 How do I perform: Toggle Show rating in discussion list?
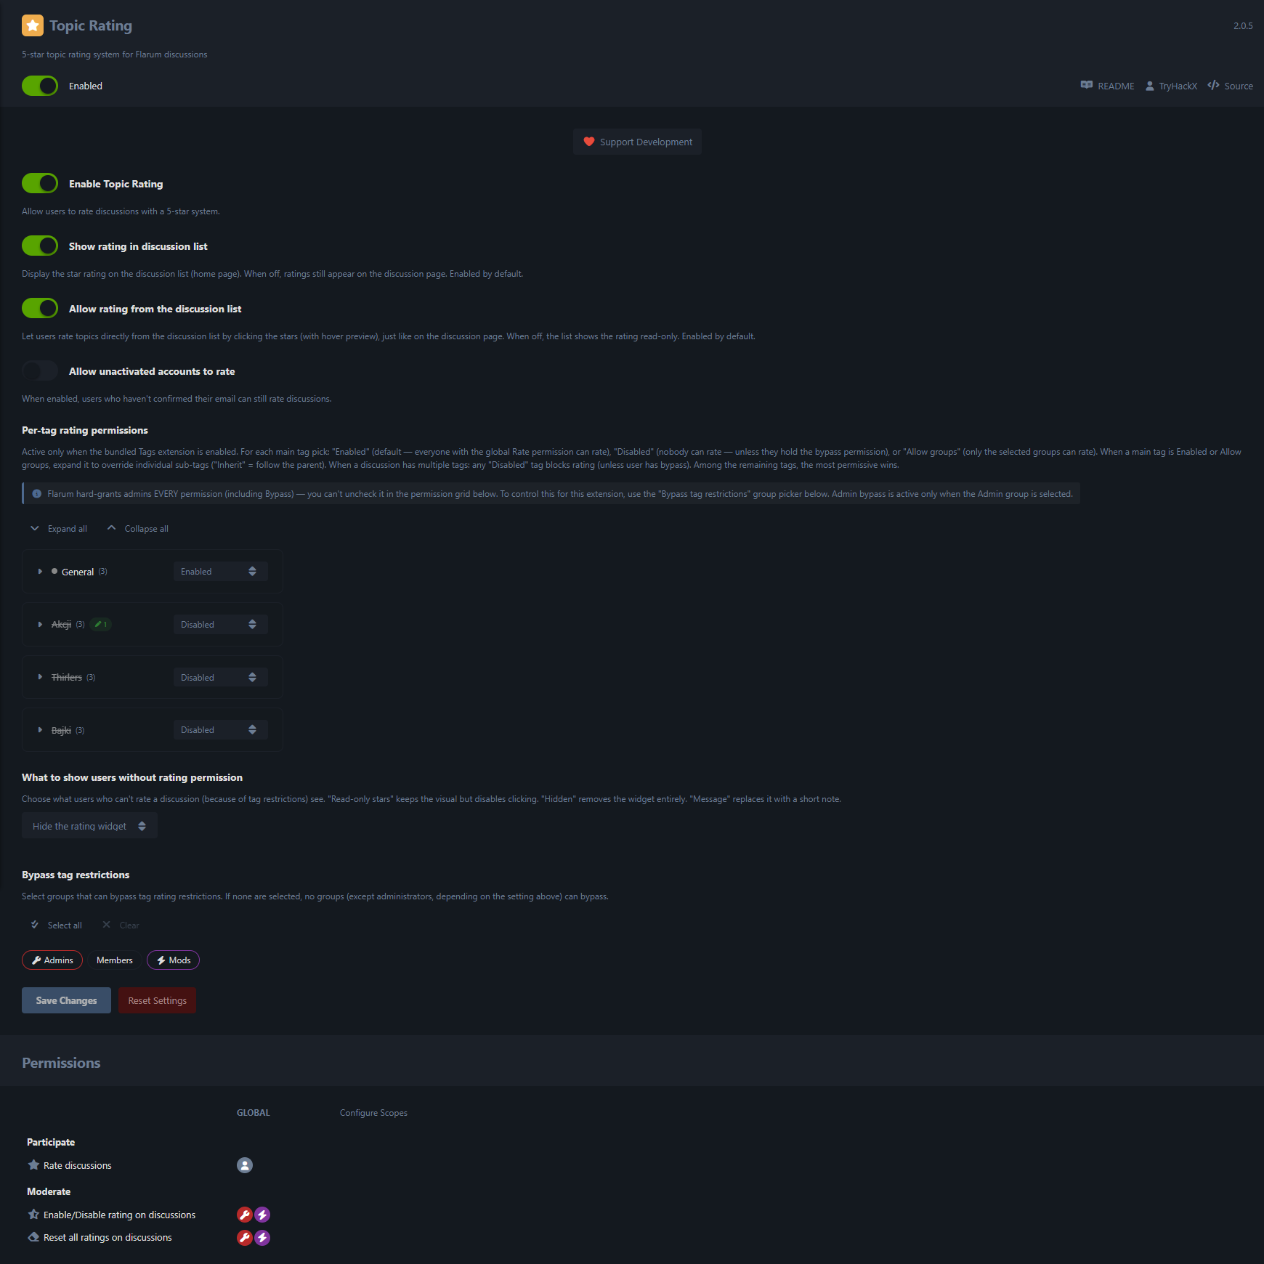[40, 246]
